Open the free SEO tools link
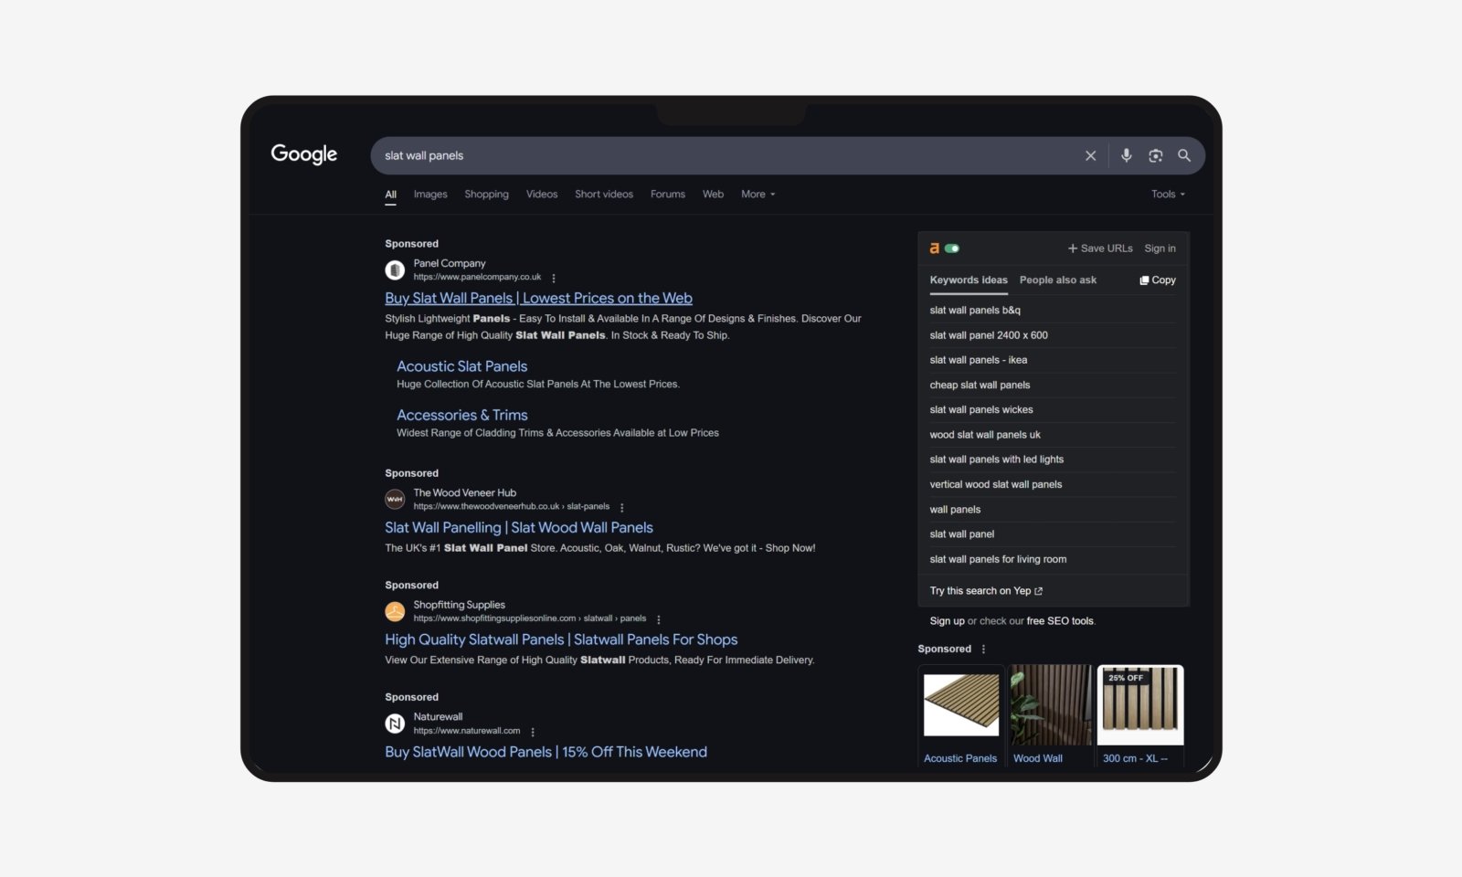This screenshot has height=877, width=1462. click(1060, 621)
